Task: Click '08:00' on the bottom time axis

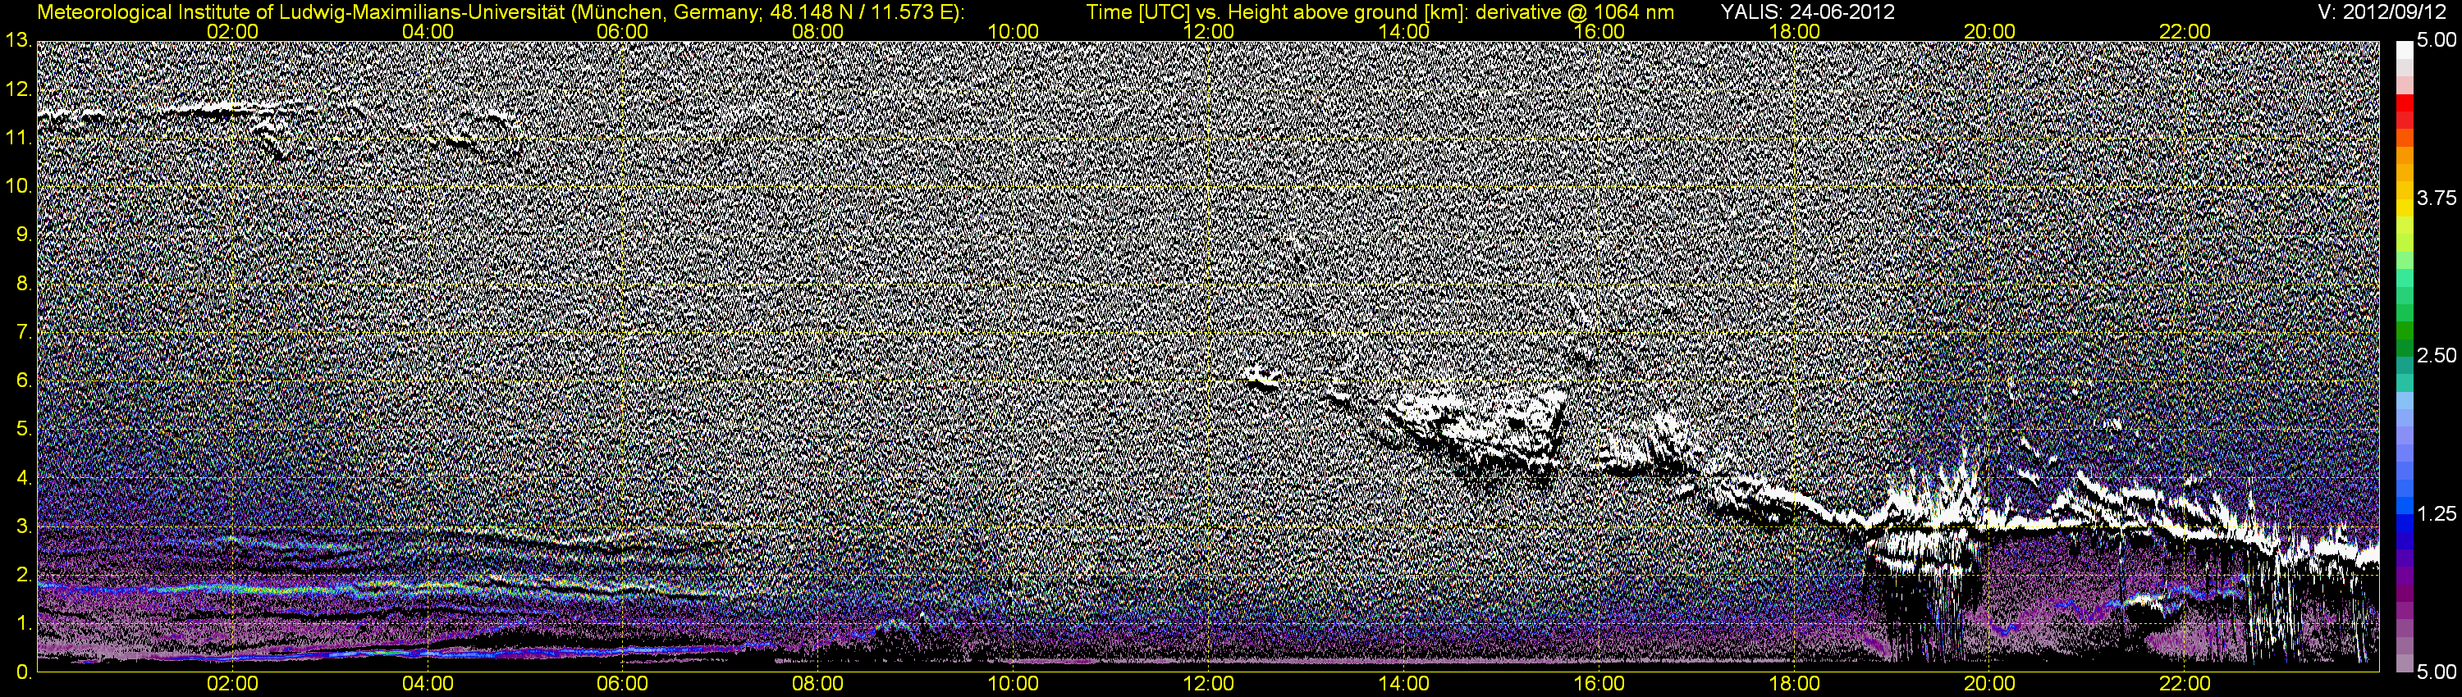Action: (x=818, y=684)
